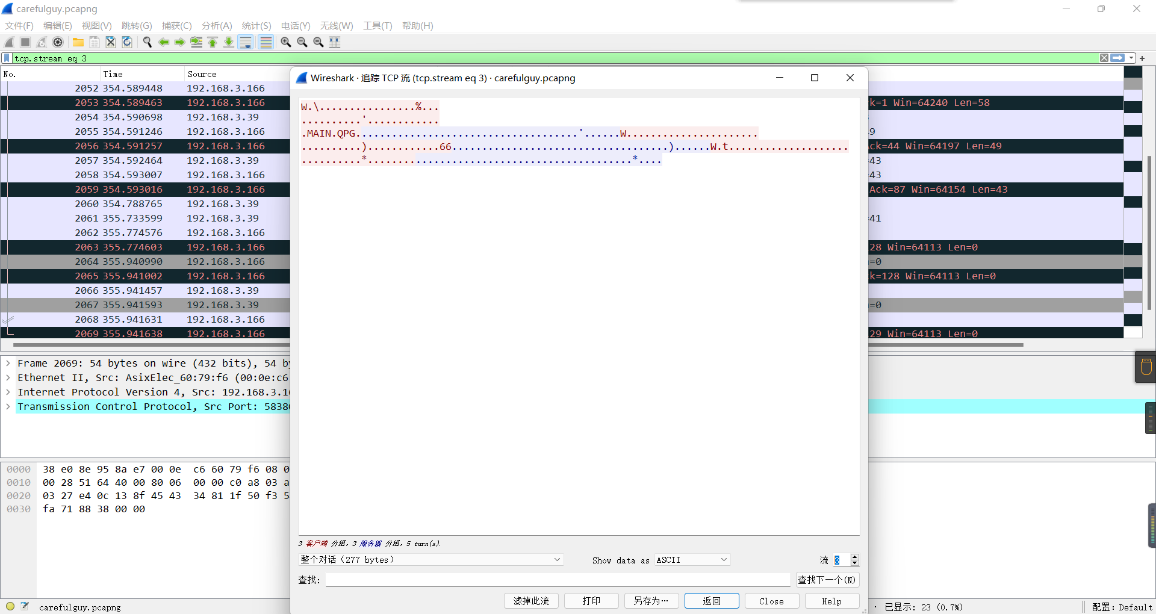Viewport: 1156px width, 614px height.
Task: Click the reload capture file icon
Action: point(127,42)
